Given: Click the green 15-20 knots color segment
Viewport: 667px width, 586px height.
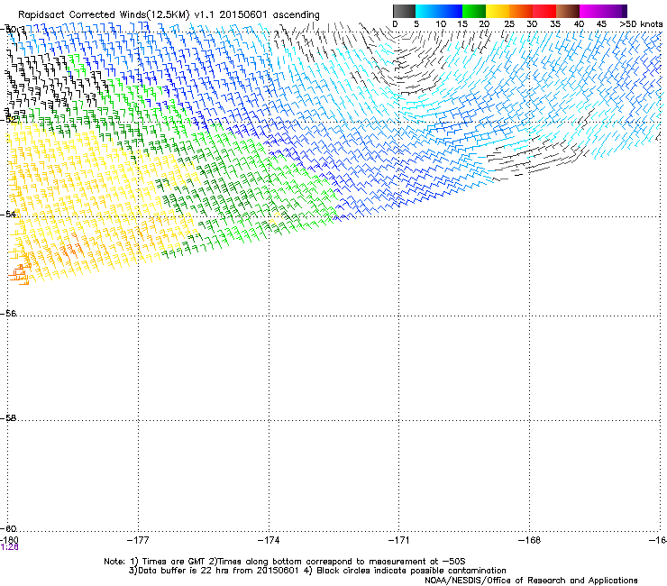Looking at the screenshot, I should click(x=474, y=11).
